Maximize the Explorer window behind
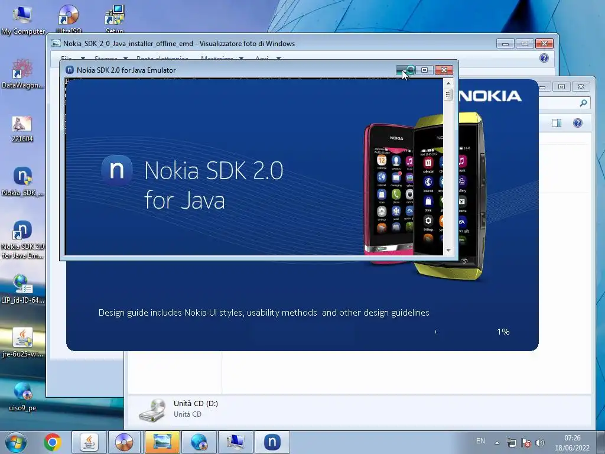 click(x=561, y=86)
